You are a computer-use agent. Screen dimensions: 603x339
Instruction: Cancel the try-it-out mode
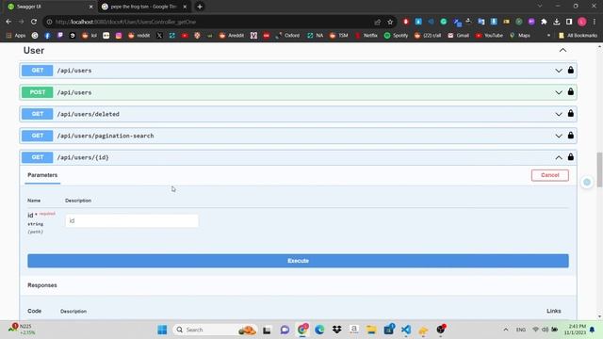tap(550, 175)
